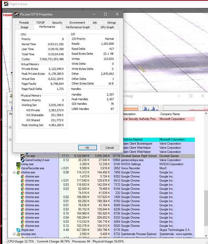
Task: Click the Peak Working Set value
Action: pyautogui.click(x=56, y=125)
